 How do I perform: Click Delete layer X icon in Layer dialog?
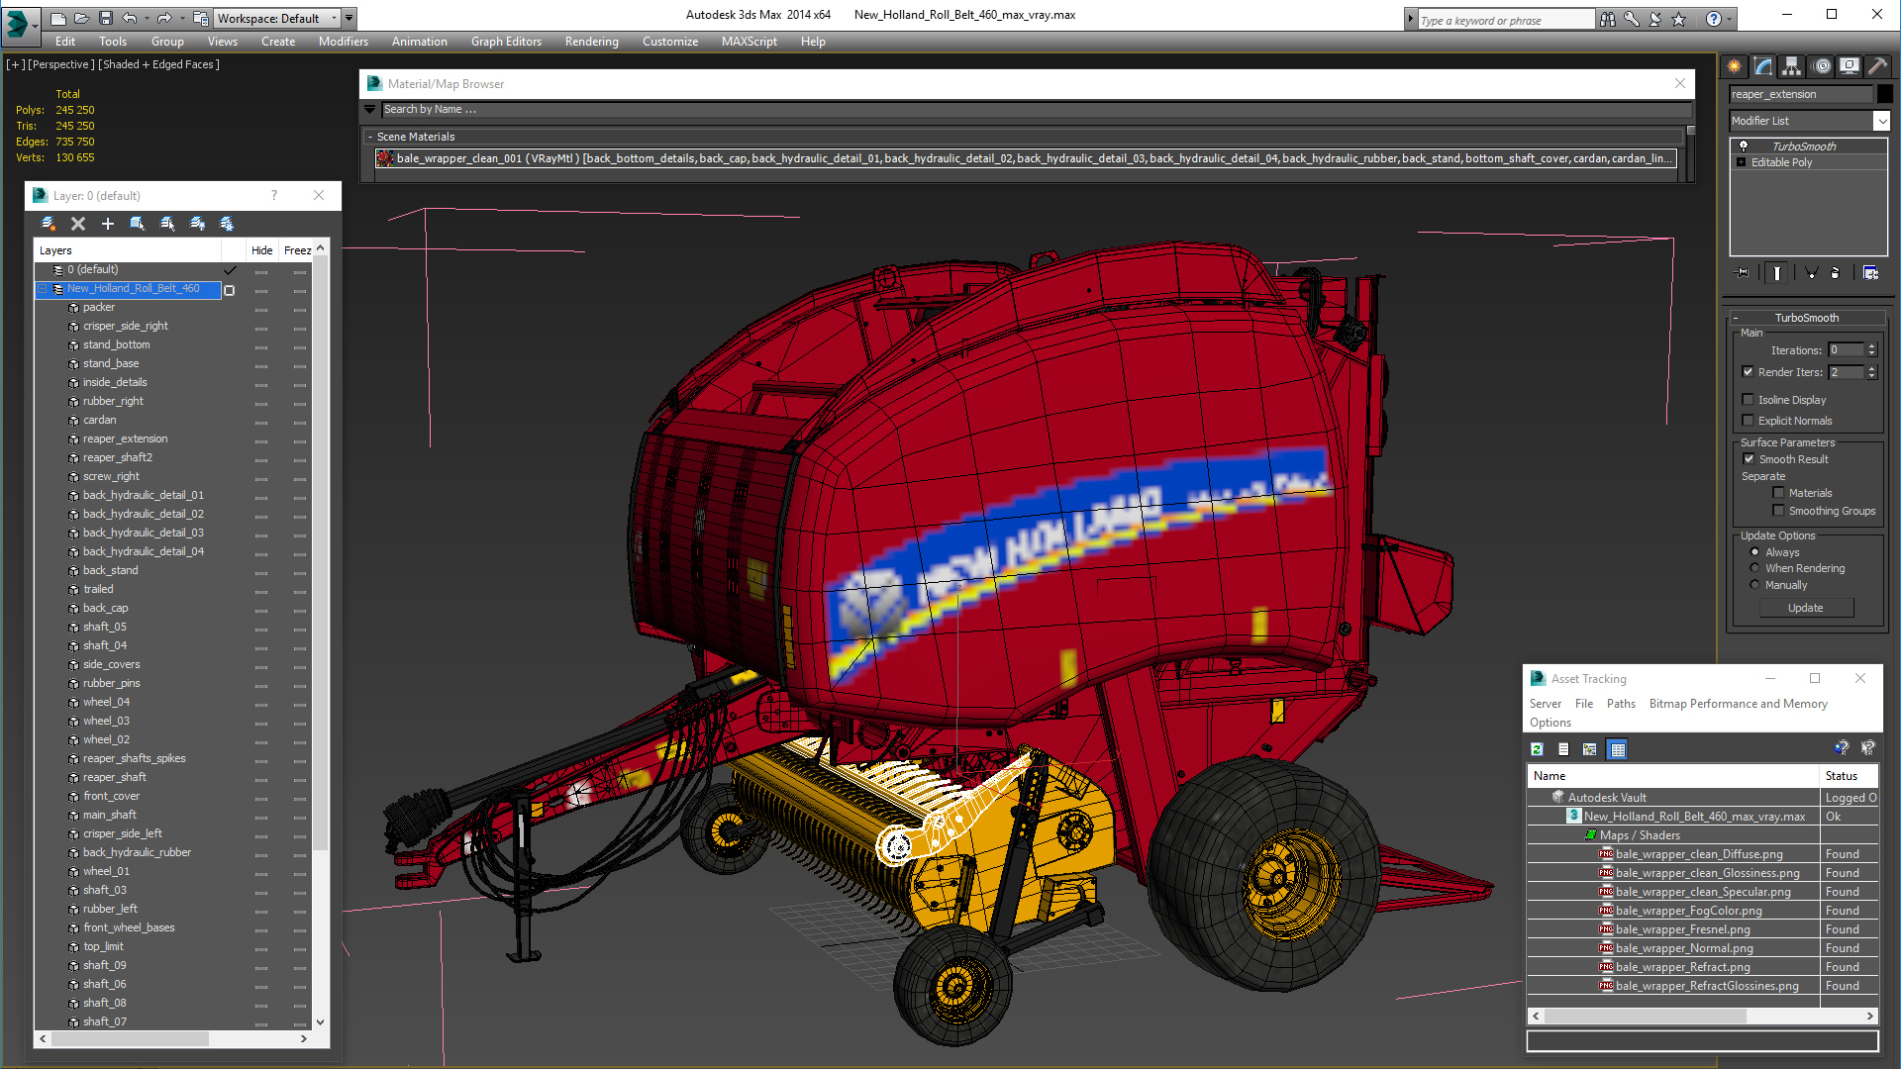point(78,224)
